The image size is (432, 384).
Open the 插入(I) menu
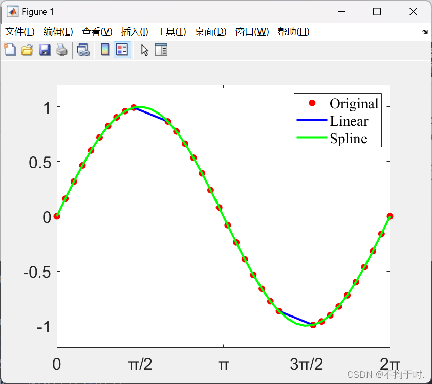135,32
